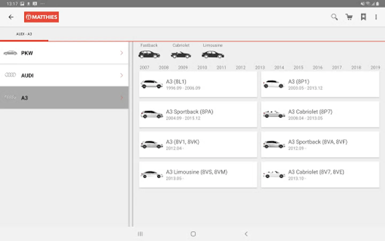Open the A3 (8P1) model card
Image resolution: width=385 pixels, height=241 pixels.
pos(320,84)
